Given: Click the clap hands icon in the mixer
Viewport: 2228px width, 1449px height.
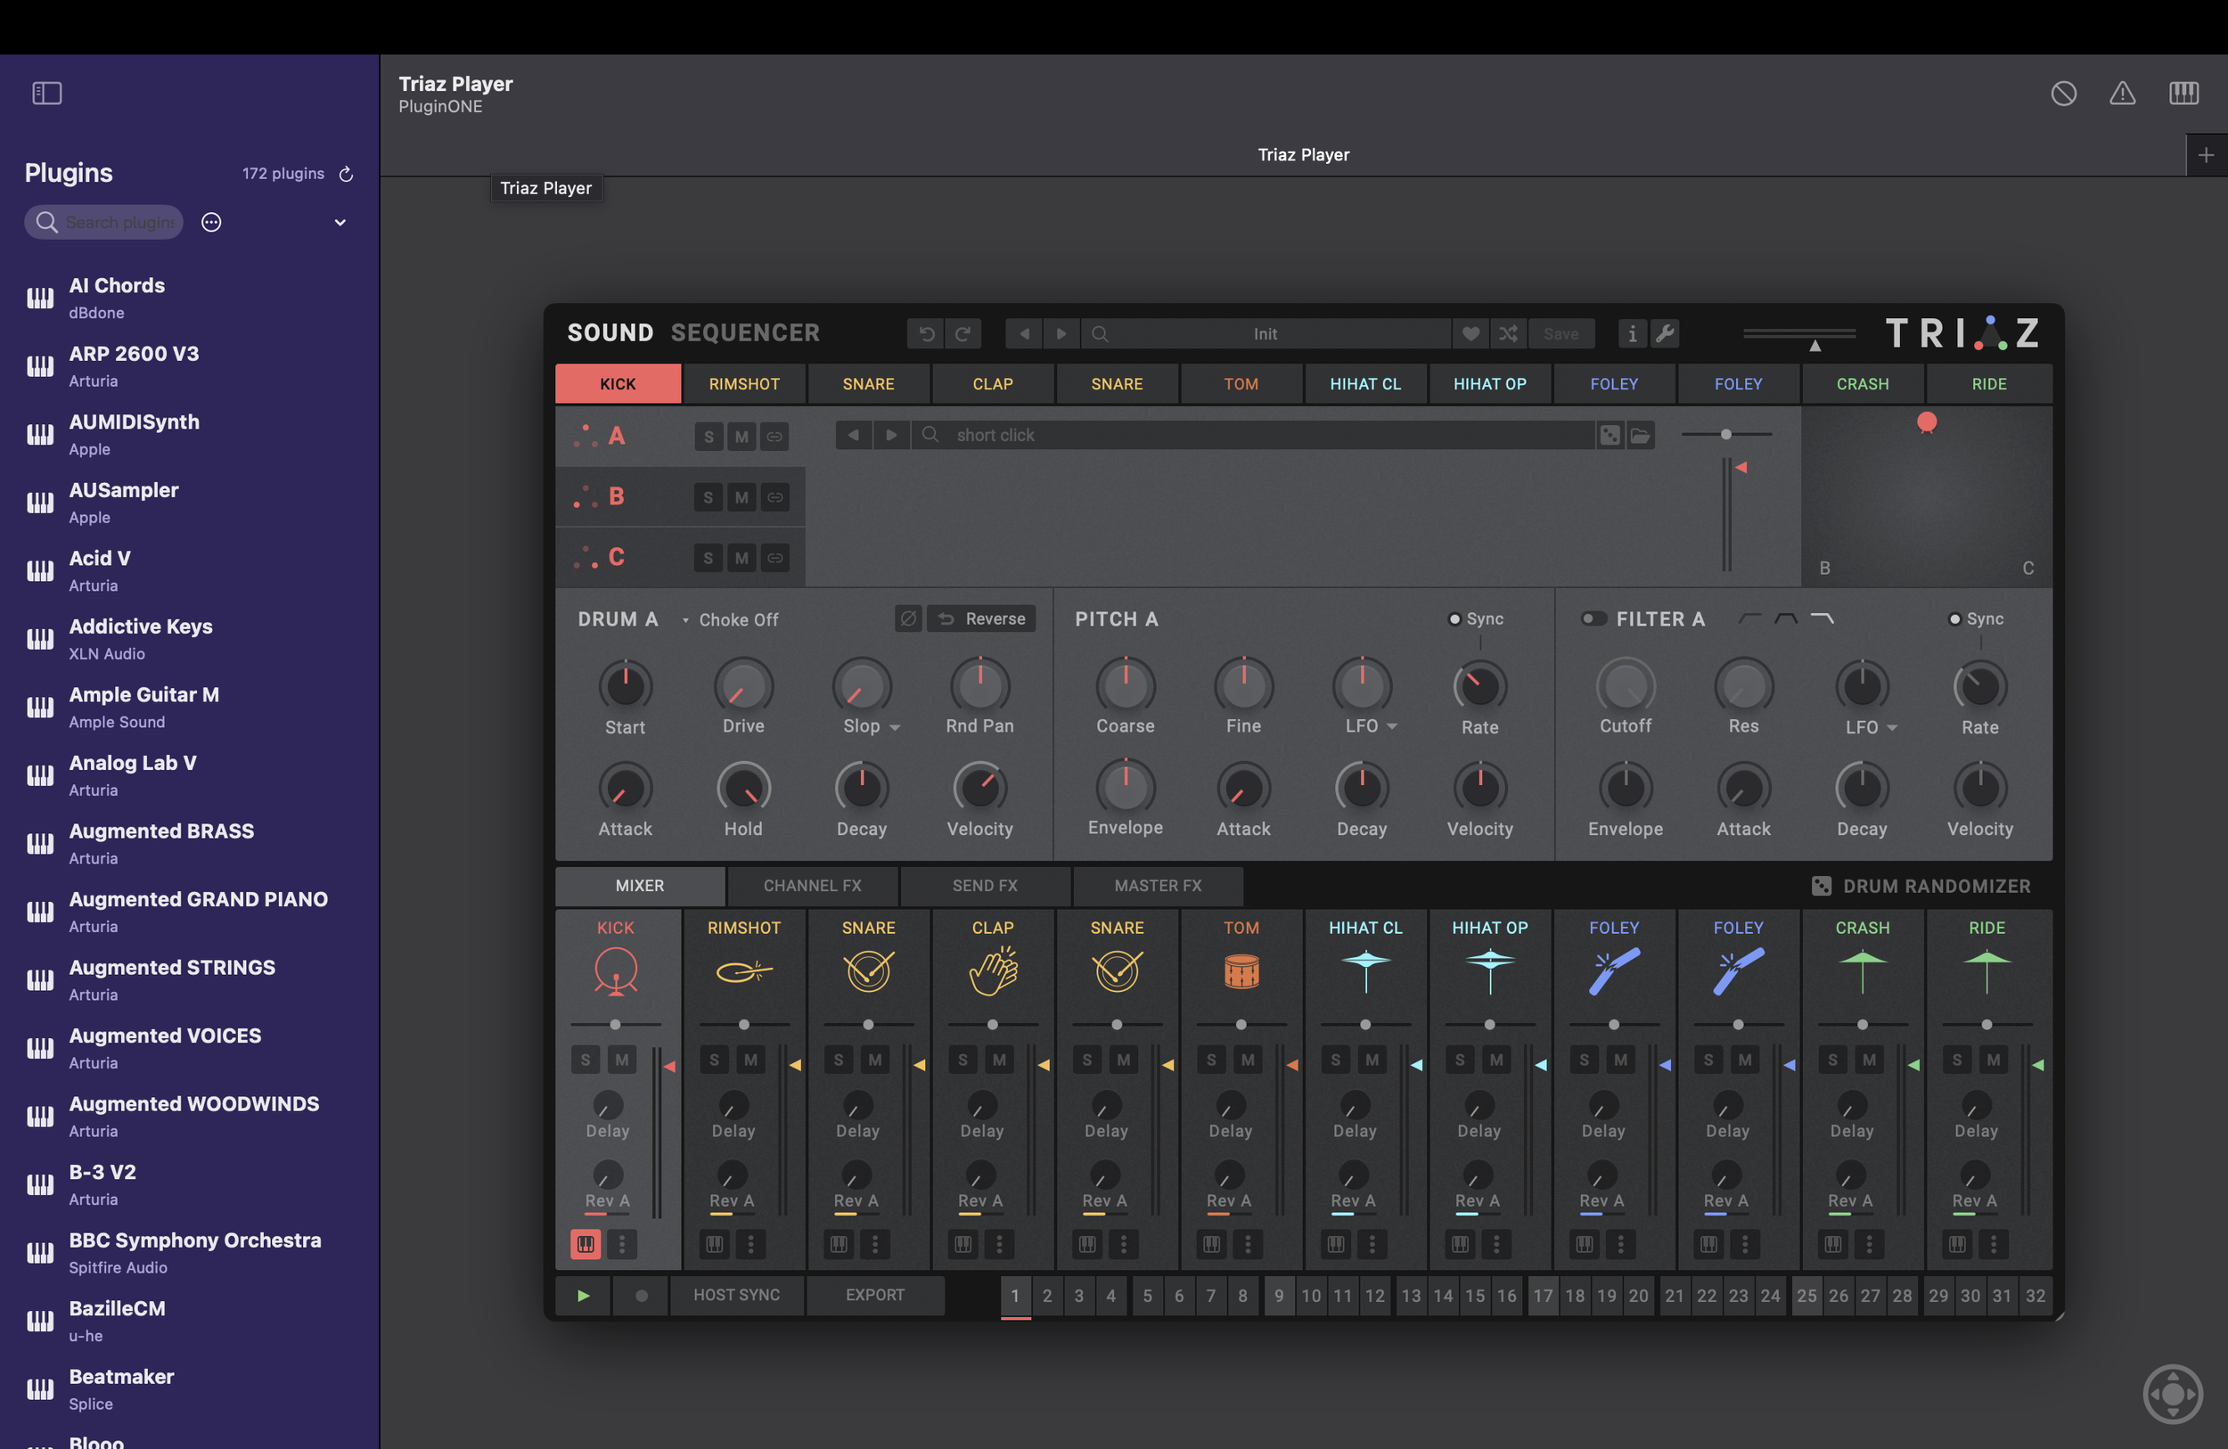Looking at the screenshot, I should (x=992, y=970).
